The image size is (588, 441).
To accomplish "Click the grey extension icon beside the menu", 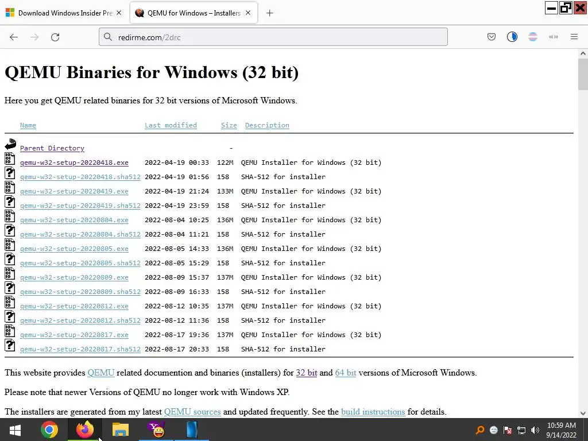I will tap(553, 37).
